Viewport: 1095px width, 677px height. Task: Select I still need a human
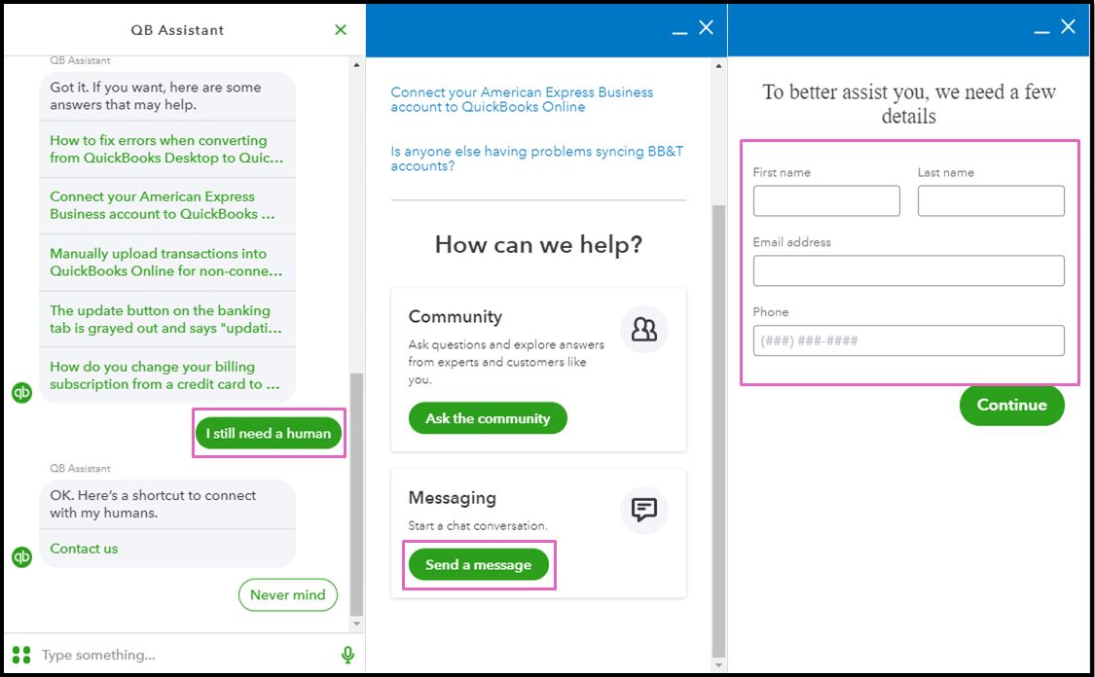(x=269, y=434)
